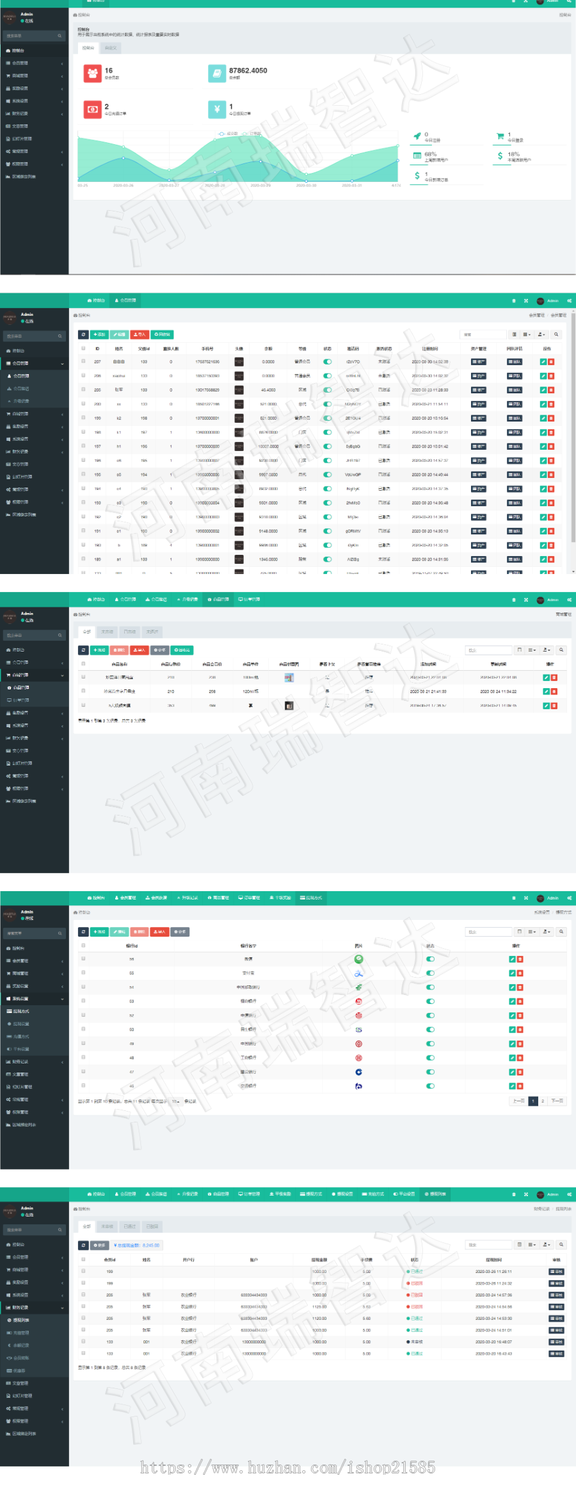Check the select-all checkbox in member table header

point(83,349)
